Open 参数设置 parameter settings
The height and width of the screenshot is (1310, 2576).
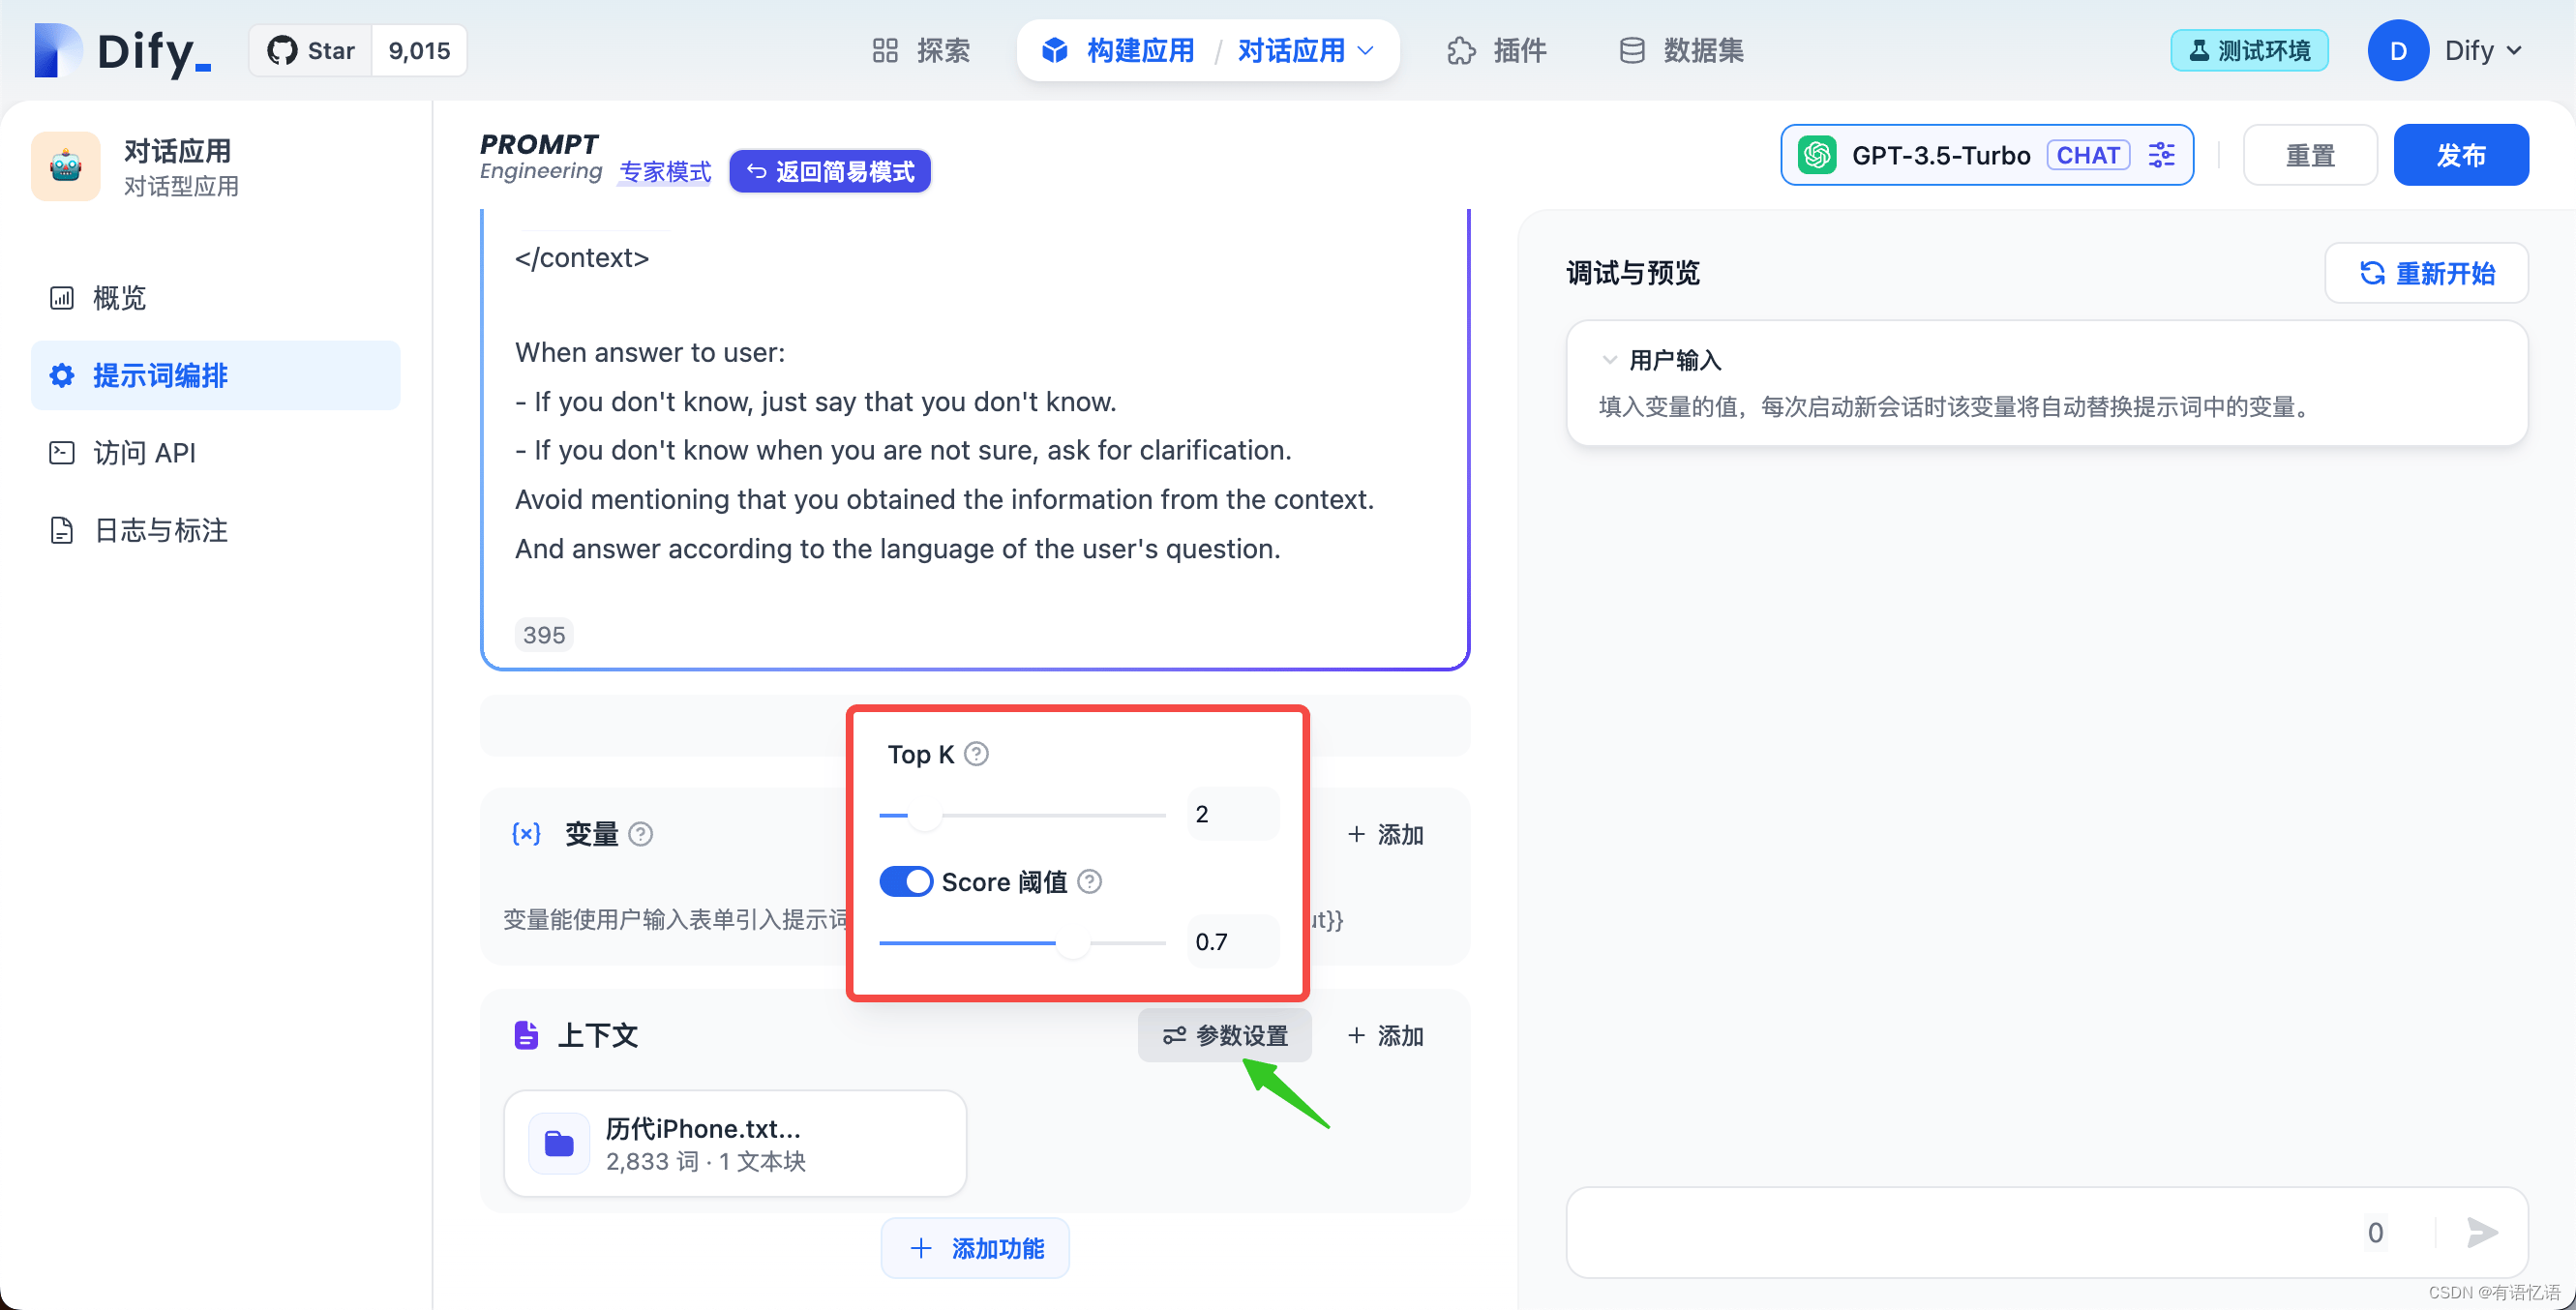[x=1225, y=1035]
